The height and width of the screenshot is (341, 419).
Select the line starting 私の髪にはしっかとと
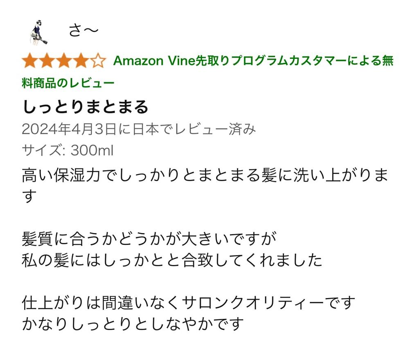tap(172, 260)
